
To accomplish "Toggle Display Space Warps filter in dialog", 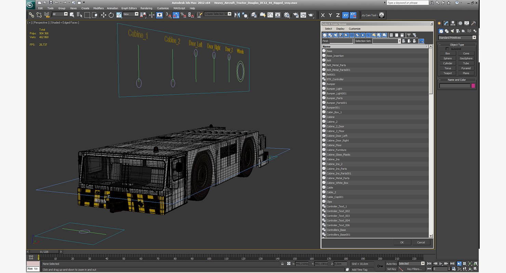I will [x=352, y=35].
